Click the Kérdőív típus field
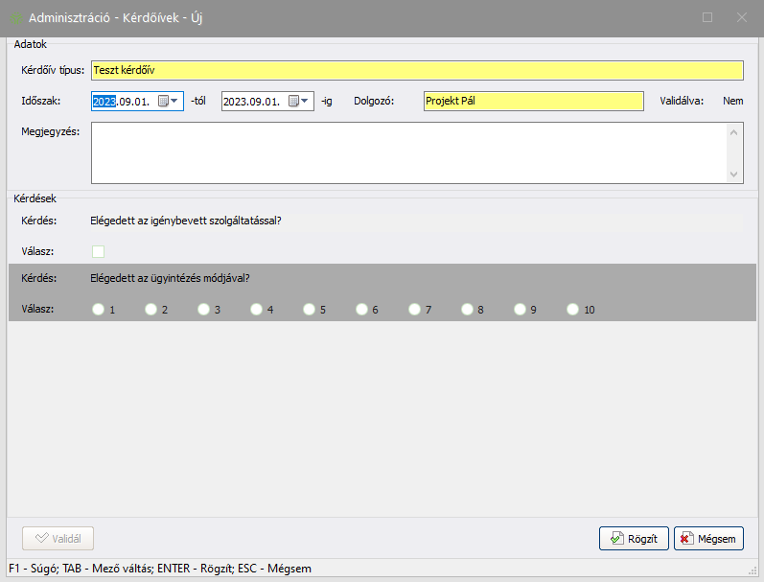 tap(416, 70)
